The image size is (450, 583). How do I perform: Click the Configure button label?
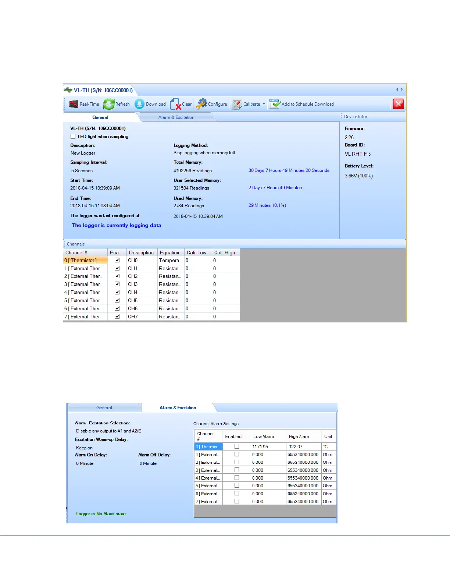[218, 104]
